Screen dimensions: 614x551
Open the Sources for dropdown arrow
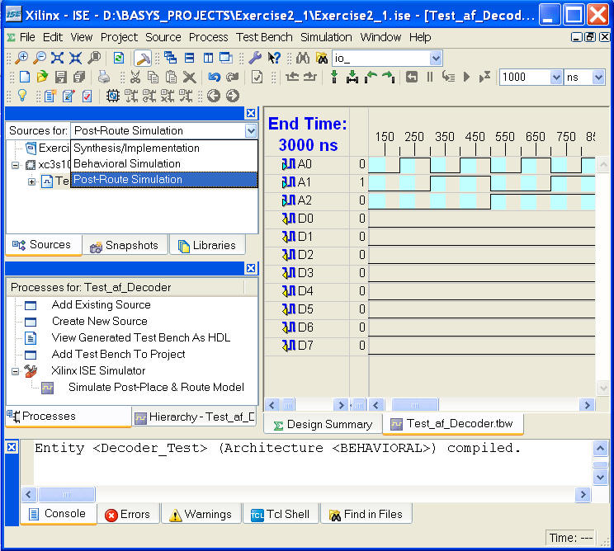click(x=251, y=130)
